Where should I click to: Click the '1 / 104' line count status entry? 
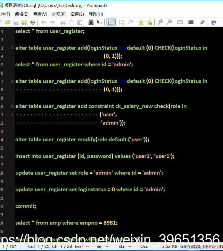(x=10, y=246)
